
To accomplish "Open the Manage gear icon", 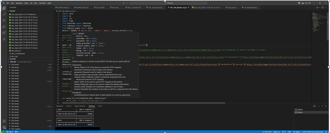I will coord(4,127).
